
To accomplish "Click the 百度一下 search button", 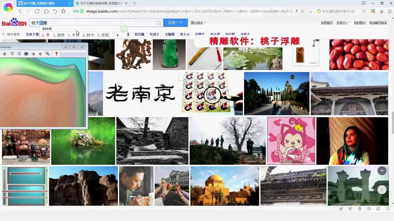I will [x=175, y=23].
